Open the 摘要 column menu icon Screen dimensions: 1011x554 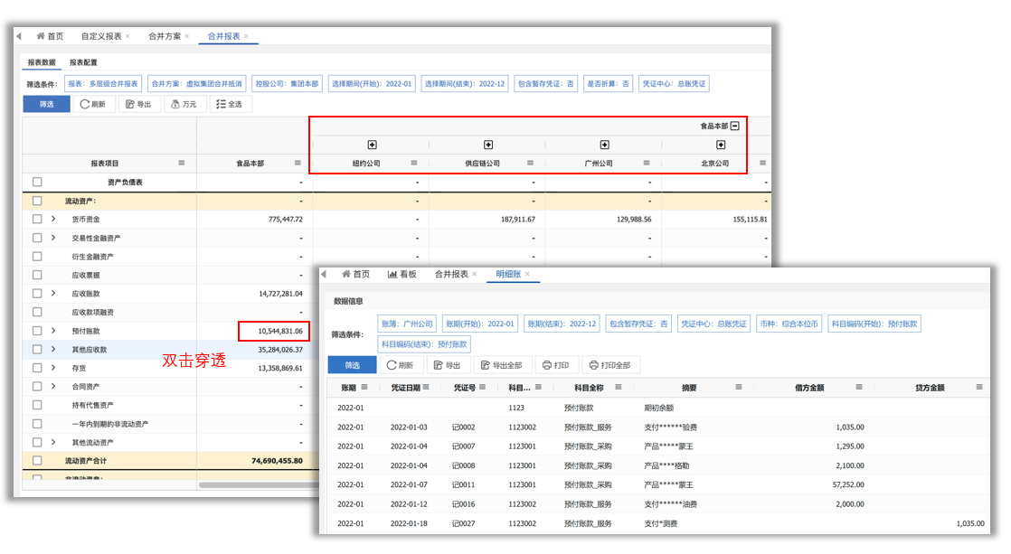click(x=739, y=387)
